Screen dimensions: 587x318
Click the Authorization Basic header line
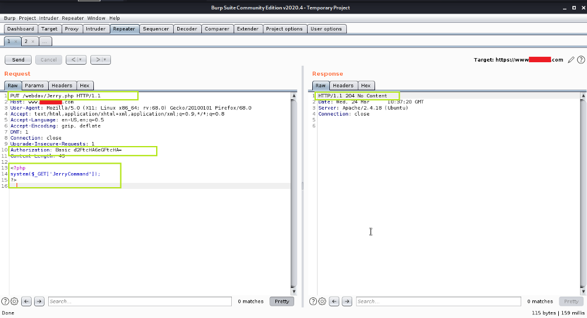click(66, 150)
